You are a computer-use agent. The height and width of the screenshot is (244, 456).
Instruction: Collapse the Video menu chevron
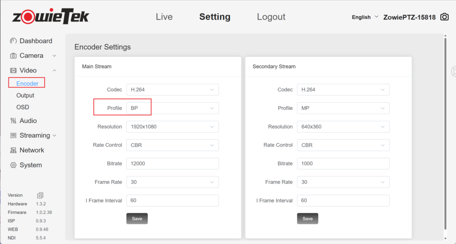pos(54,70)
